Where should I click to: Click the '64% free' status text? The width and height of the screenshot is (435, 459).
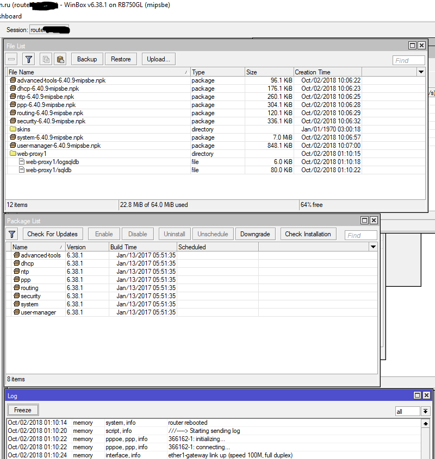312,205
